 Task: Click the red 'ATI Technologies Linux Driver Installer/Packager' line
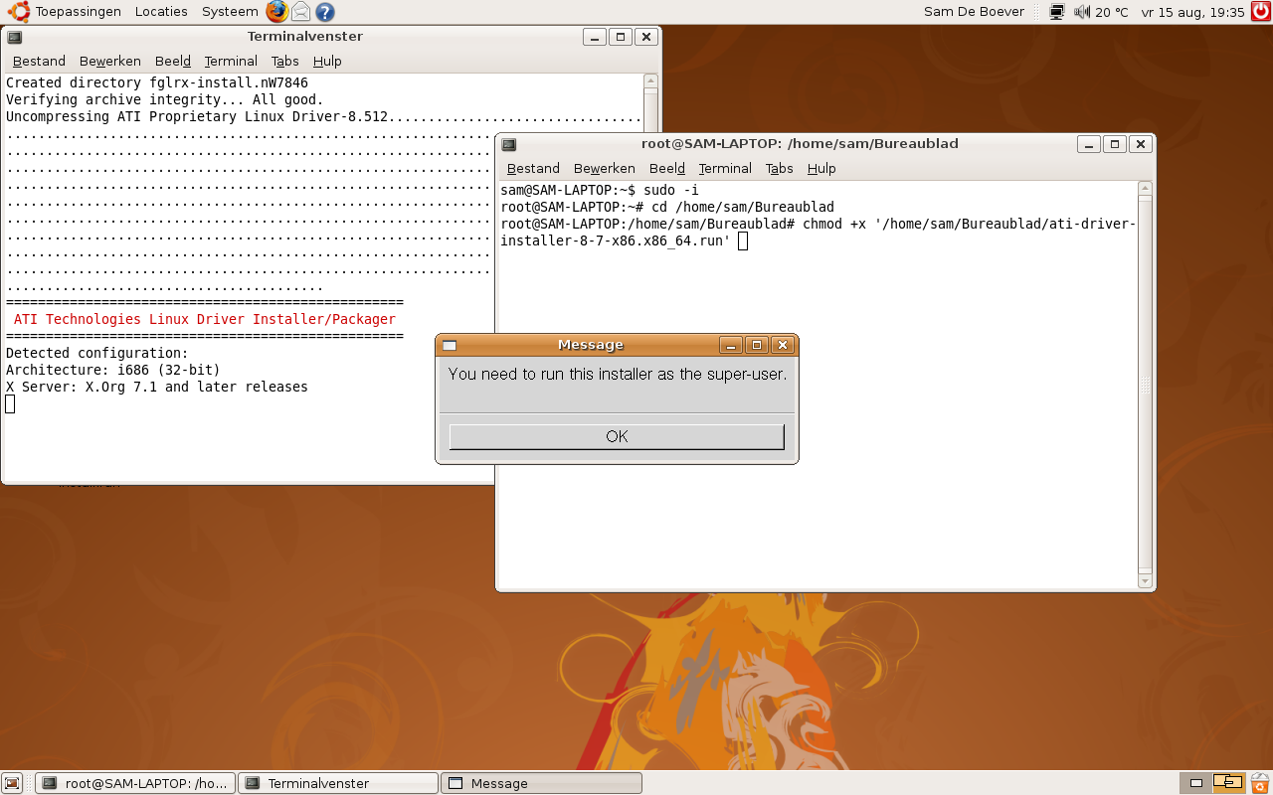(x=205, y=320)
